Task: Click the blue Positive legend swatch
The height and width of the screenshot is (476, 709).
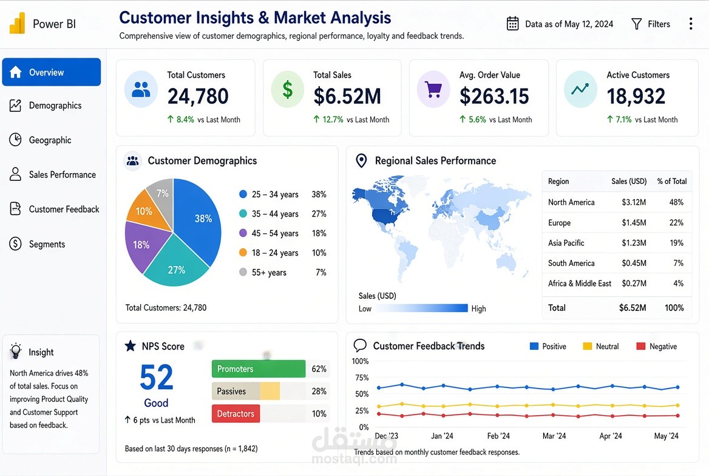Action: [x=534, y=346]
